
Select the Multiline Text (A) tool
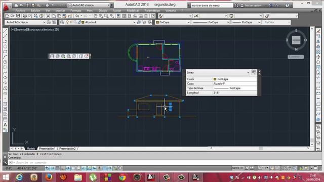click(6, 125)
